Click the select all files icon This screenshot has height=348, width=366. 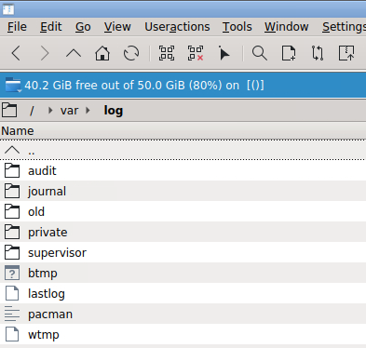click(167, 53)
